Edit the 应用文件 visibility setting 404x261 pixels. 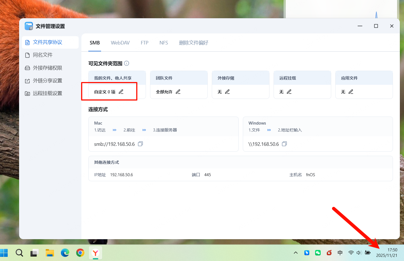(351, 92)
